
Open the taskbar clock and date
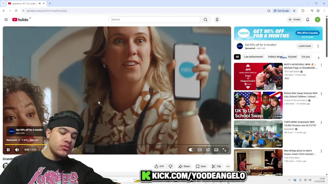[319, 180]
